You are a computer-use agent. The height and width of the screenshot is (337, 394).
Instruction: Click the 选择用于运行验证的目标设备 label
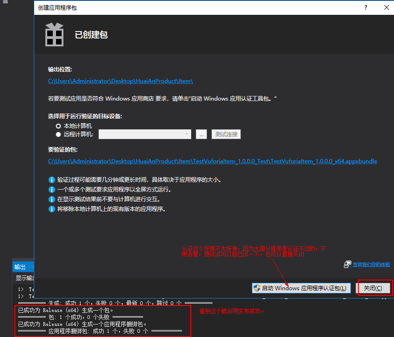(x=85, y=116)
